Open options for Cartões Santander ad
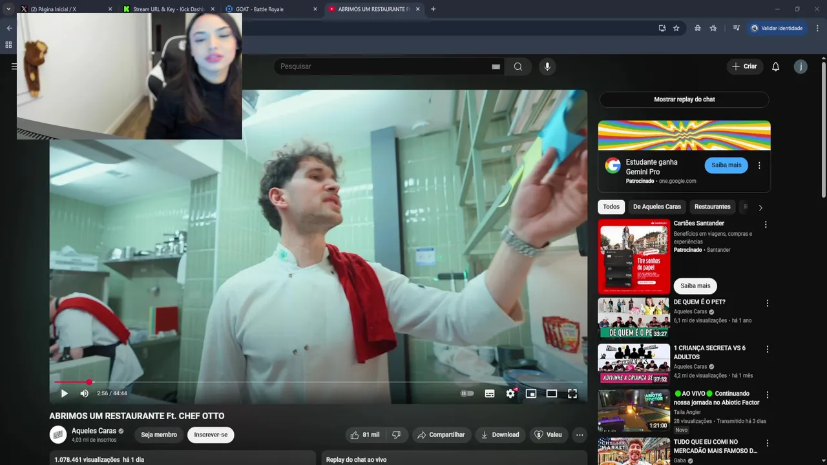Viewport: 827px width, 465px height. click(766, 225)
